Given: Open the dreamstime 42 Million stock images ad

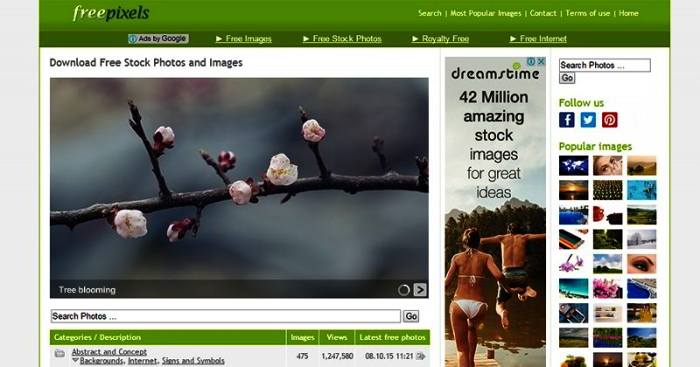Looking at the screenshot, I should click(x=495, y=211).
